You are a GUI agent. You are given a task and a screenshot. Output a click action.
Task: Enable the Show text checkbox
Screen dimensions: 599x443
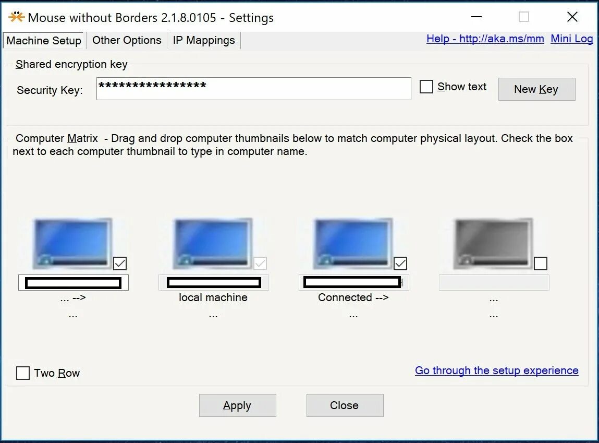point(426,87)
